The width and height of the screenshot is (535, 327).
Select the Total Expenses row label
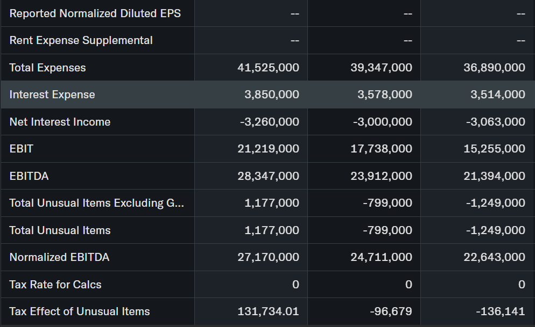pos(47,68)
